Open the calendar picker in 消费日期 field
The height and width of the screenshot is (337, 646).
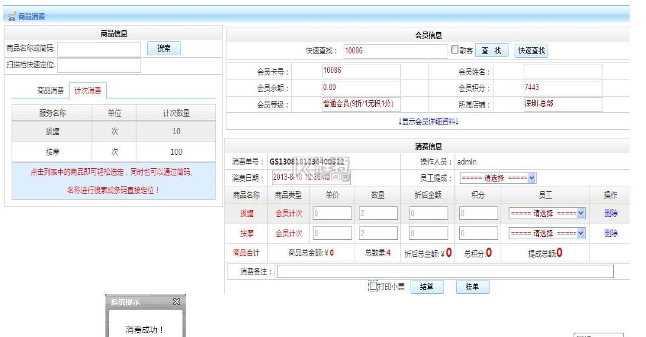pos(345,178)
